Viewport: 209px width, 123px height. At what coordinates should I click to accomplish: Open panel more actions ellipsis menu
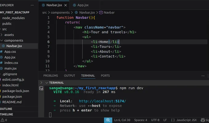pos(203,76)
